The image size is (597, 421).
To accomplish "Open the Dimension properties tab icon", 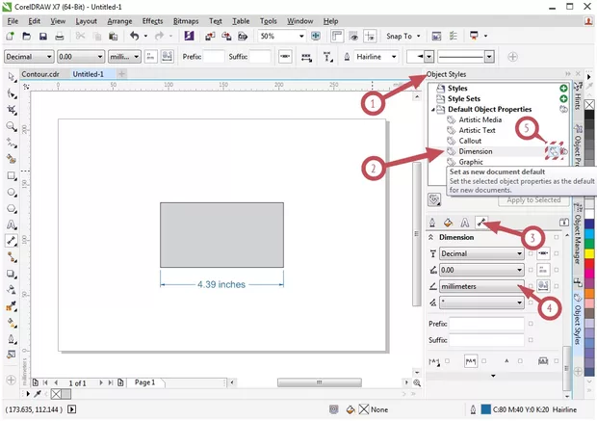I will [x=480, y=223].
